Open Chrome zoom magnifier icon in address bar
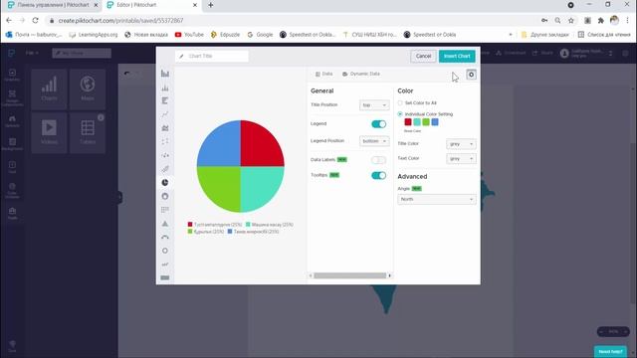This screenshot has width=637, height=358. coord(557,20)
